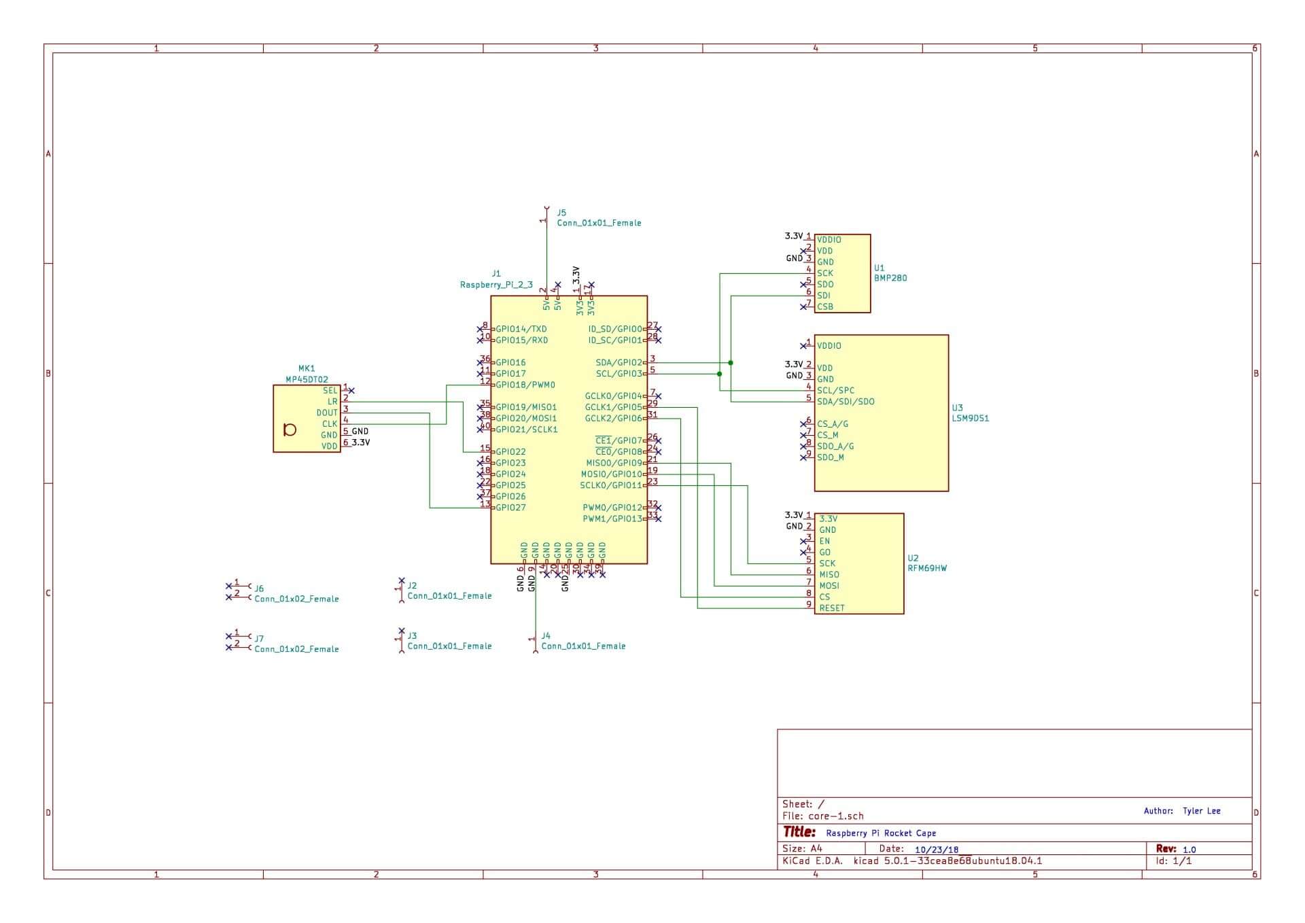Select the GCLK2/GPIO6 pin label
The image size is (1305, 923).
coord(613,418)
